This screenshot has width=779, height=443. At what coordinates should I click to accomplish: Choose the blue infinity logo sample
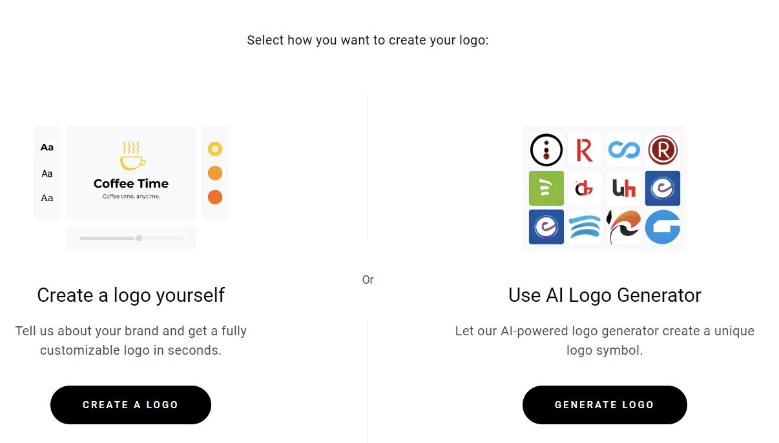coord(623,149)
